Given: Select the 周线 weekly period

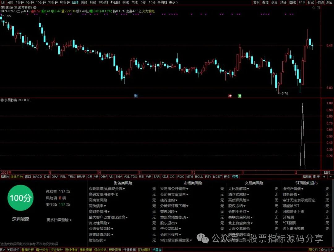Looking at the screenshot, I should pos(84,2).
